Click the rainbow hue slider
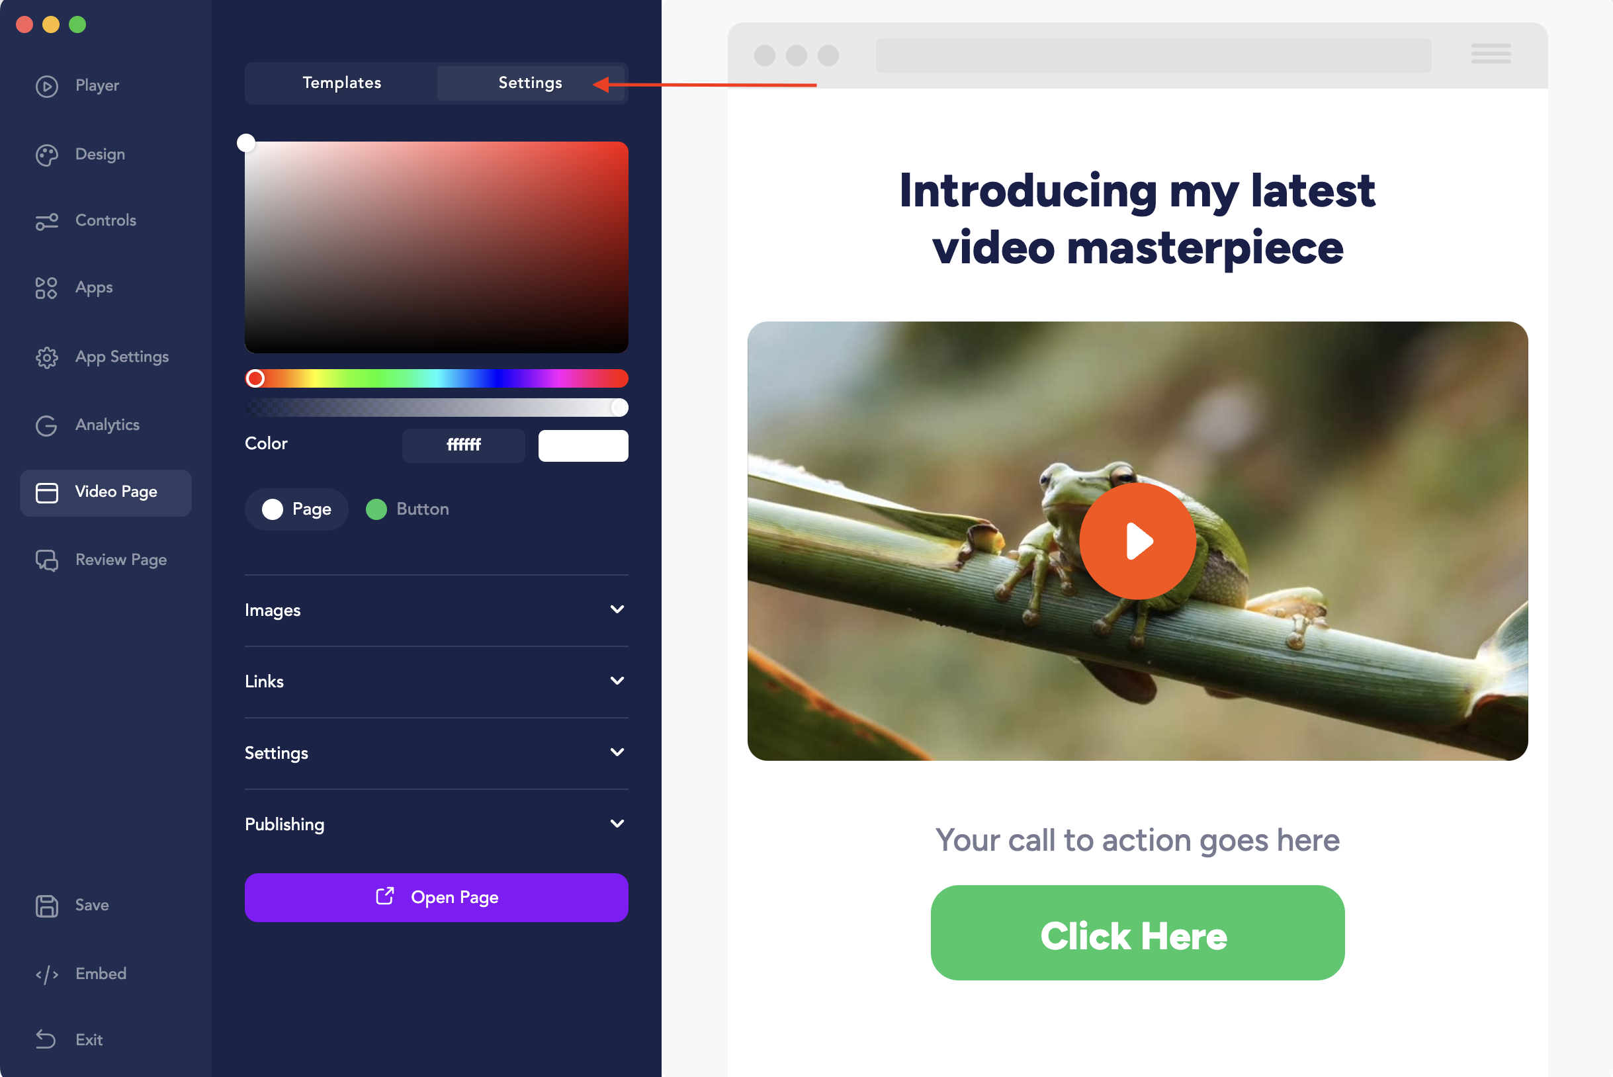 point(436,378)
